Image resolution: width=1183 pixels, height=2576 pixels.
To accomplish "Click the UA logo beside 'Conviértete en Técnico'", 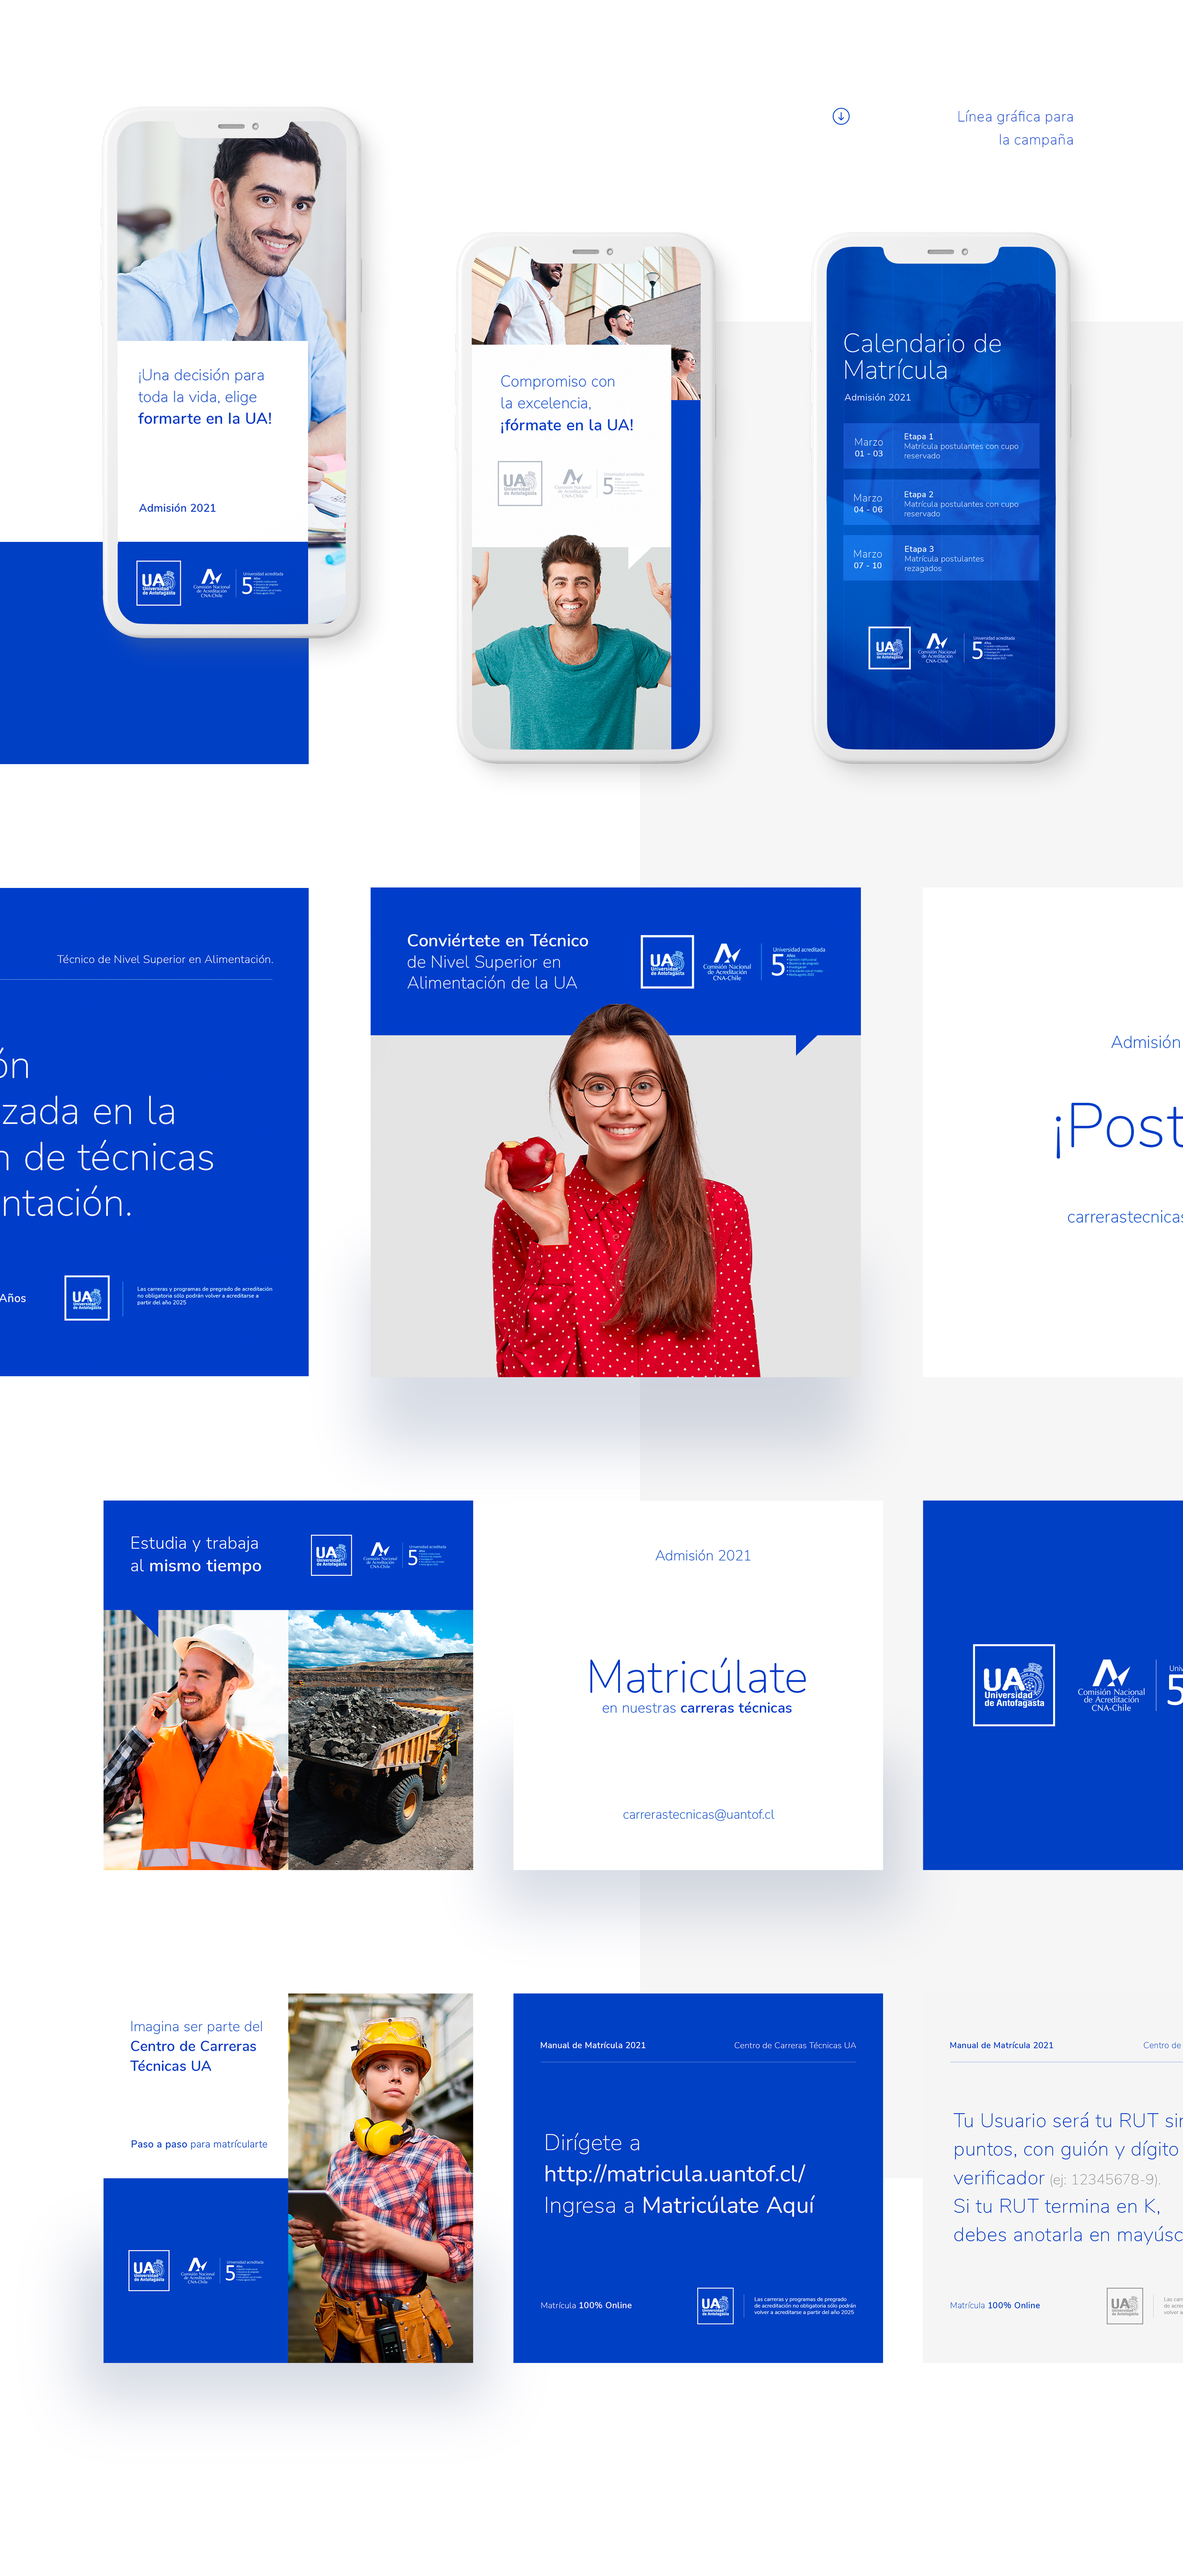I will [667, 962].
